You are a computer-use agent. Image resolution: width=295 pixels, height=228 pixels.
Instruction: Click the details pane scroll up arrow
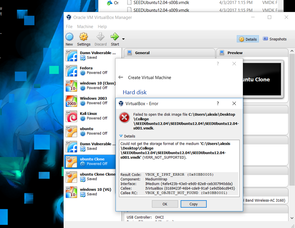tap(292, 51)
